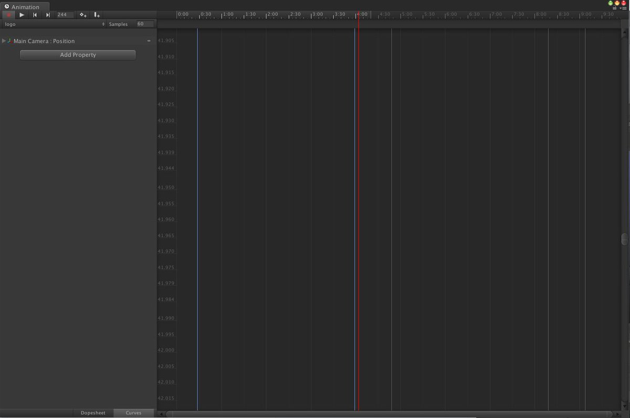Click the red playhead line in the timeline
This screenshot has height=418, width=630.
click(358, 210)
